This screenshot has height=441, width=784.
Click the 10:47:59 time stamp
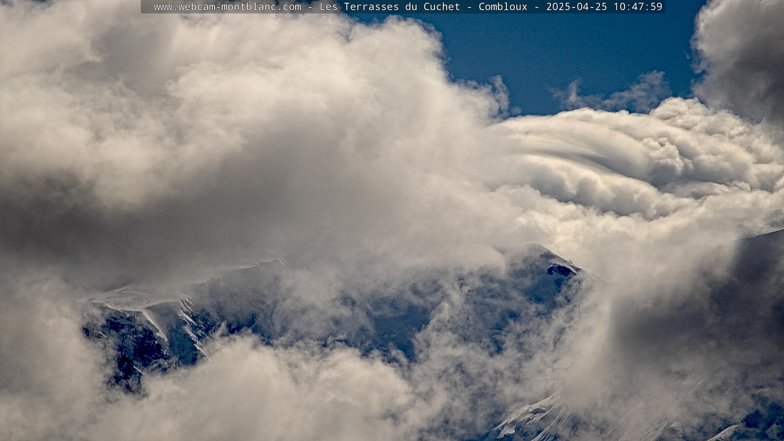pos(638,7)
